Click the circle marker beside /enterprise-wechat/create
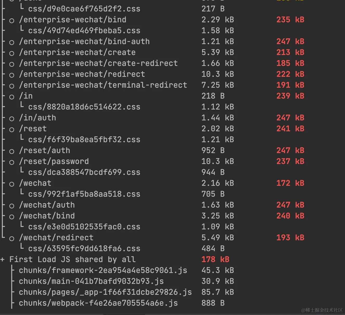Image resolution: width=345 pixels, height=315 pixels. point(12,53)
